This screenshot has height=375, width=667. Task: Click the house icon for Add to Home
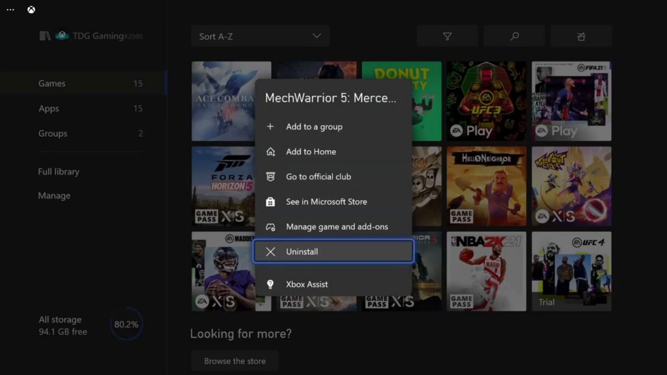(x=270, y=151)
